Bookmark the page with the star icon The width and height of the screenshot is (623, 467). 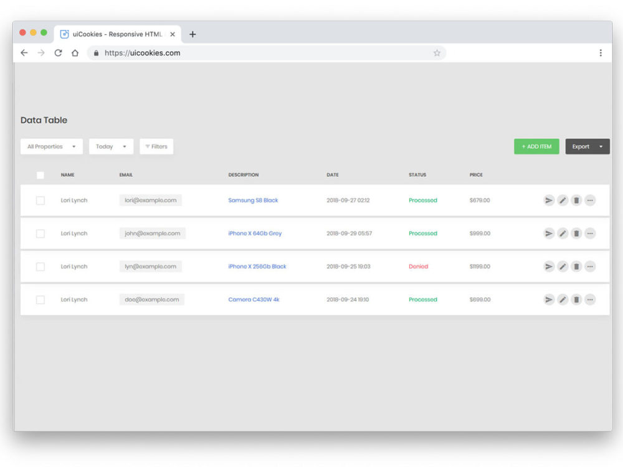click(x=437, y=53)
